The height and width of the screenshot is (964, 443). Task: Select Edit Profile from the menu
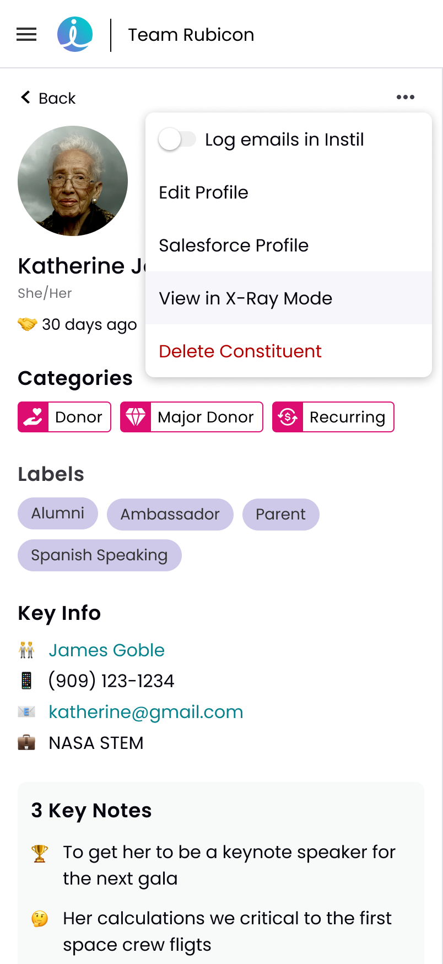click(x=289, y=192)
